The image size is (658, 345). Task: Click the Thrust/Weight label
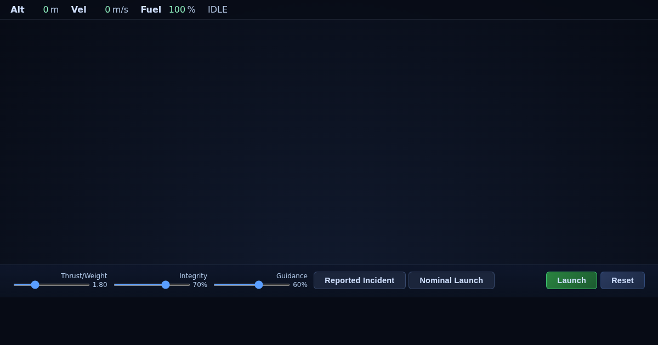coord(84,276)
